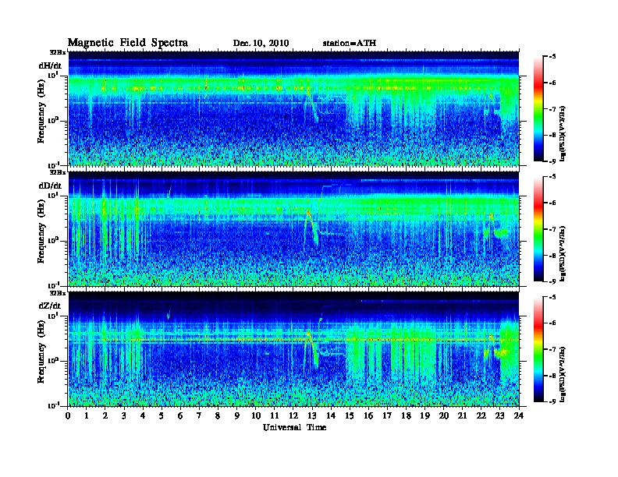Click hour tick label "7" on time axis
The image size is (618, 477).
[200, 415]
